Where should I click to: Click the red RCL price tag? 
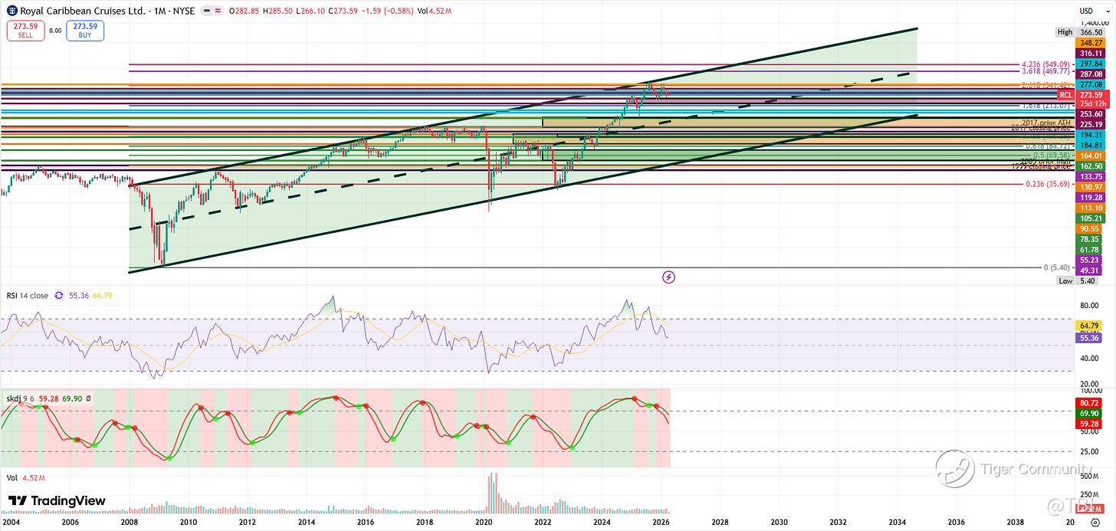tap(1065, 94)
